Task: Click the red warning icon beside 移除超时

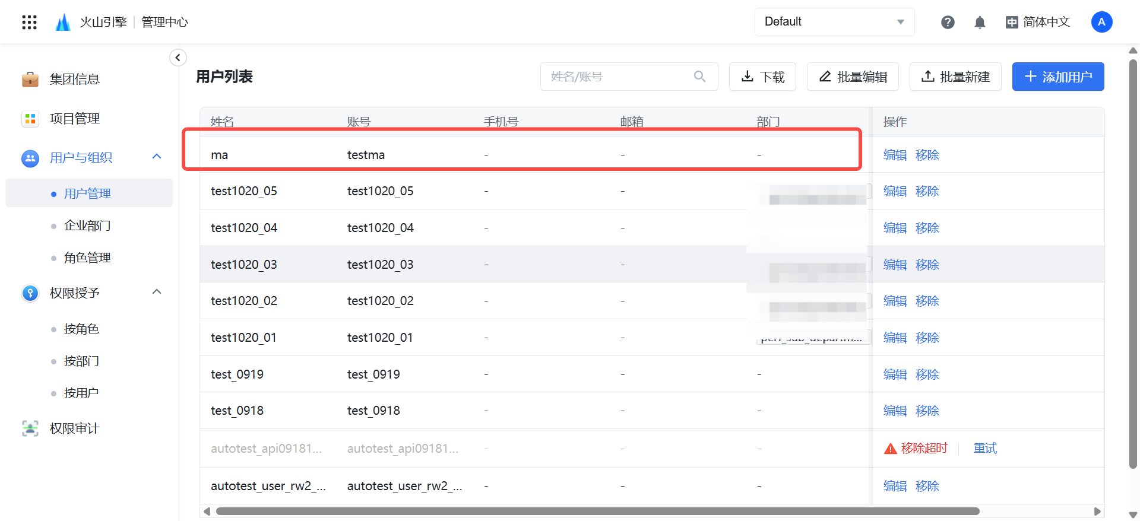Action: (891, 449)
